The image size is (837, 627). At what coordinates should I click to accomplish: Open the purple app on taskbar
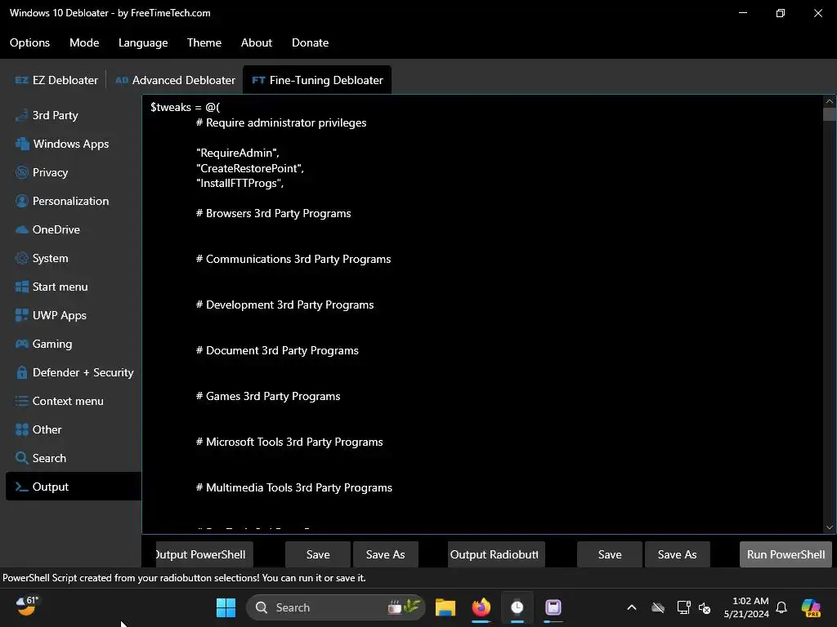pos(553,607)
